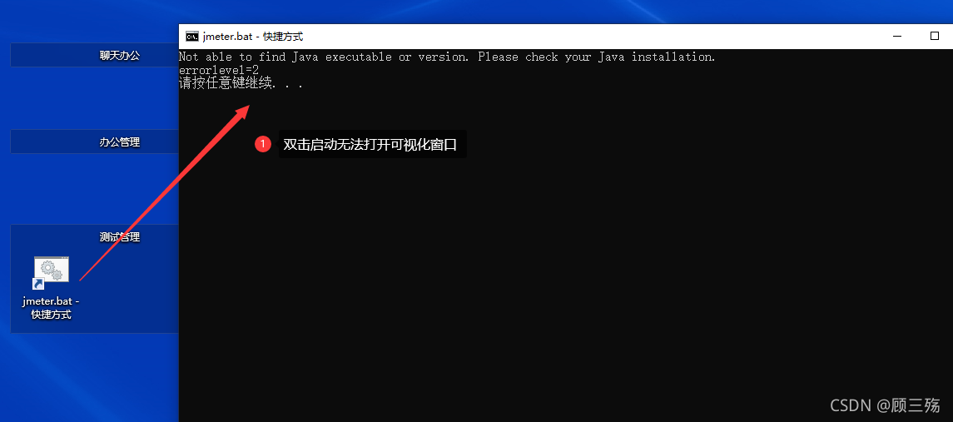Screen dimensions: 953x422
Task: Click the 'Not able to find Java executable' line
Action: coord(447,57)
